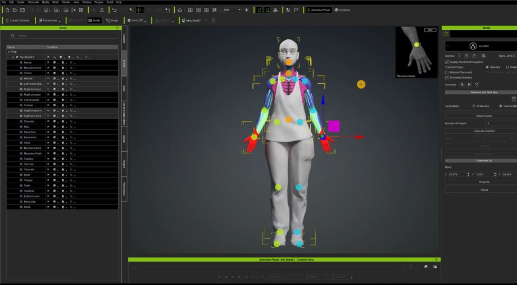Click the HEADSHOT plugin button
The height and width of the screenshot is (285, 517).
tap(191, 20)
